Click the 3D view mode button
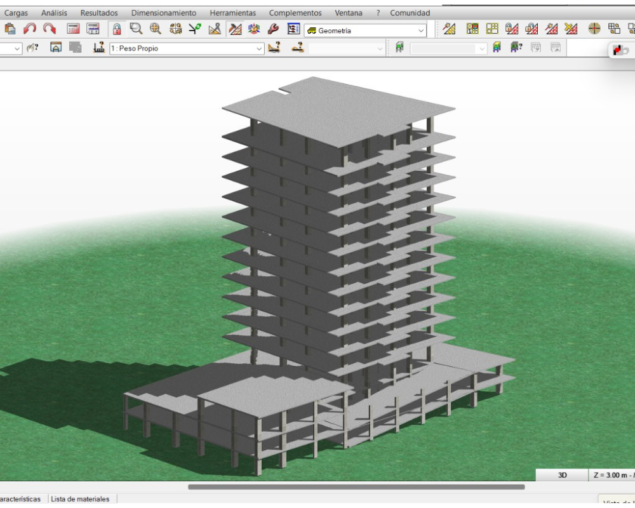Viewport: 635px width, 508px height. pos(562,475)
